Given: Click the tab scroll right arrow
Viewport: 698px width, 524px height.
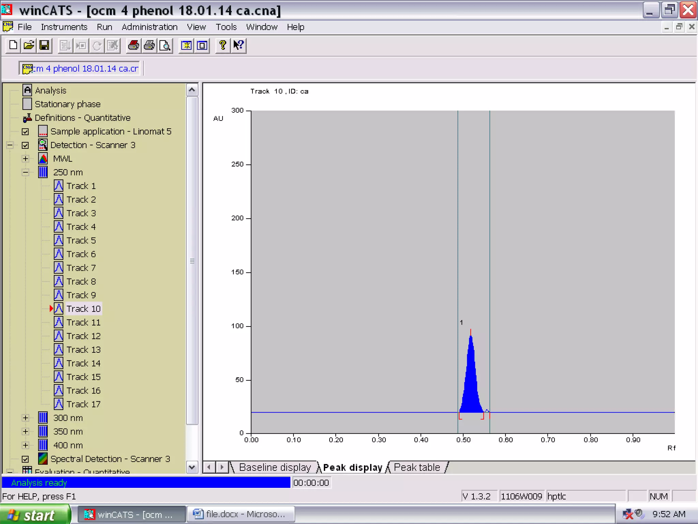Looking at the screenshot, I should 222,467.
